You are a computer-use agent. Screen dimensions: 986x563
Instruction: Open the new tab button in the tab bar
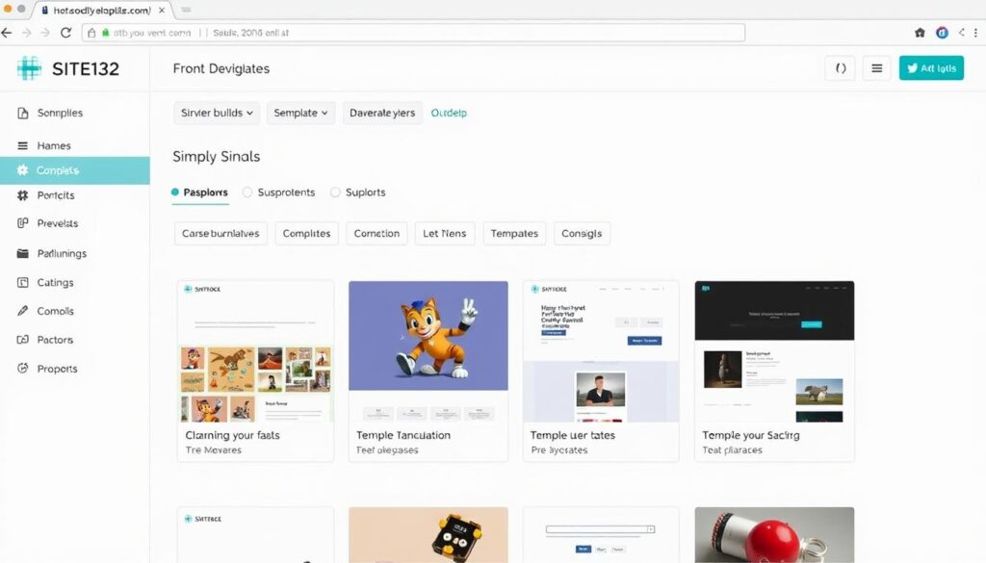[x=186, y=10]
